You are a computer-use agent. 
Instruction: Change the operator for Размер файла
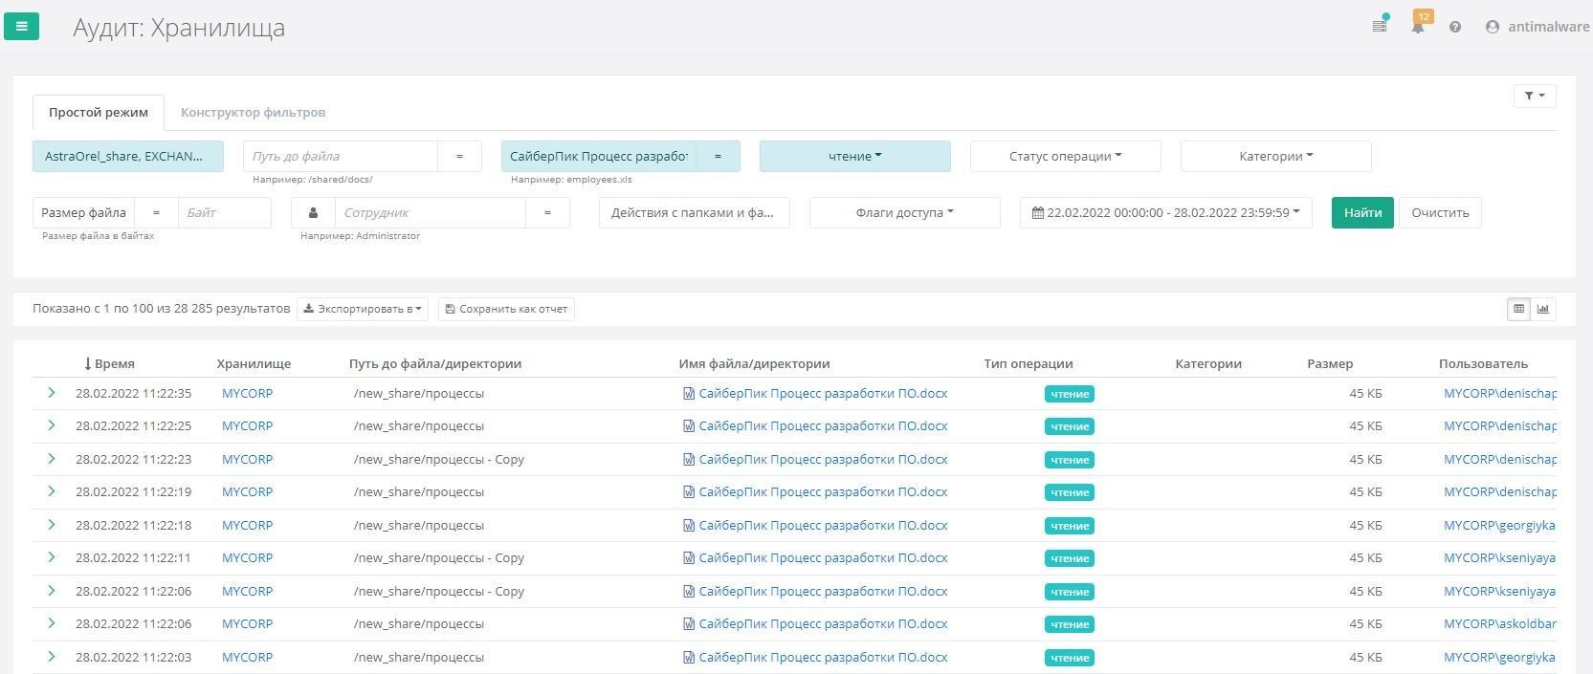(157, 212)
